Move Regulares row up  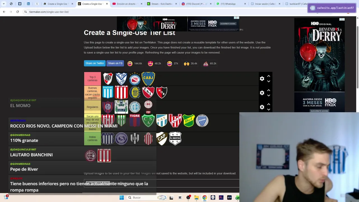pyautogui.click(x=269, y=104)
